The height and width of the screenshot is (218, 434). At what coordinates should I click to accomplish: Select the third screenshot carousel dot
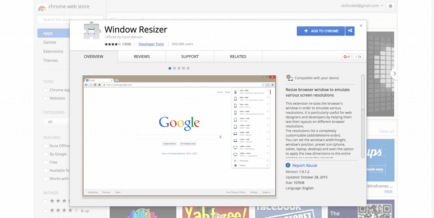coord(179,68)
